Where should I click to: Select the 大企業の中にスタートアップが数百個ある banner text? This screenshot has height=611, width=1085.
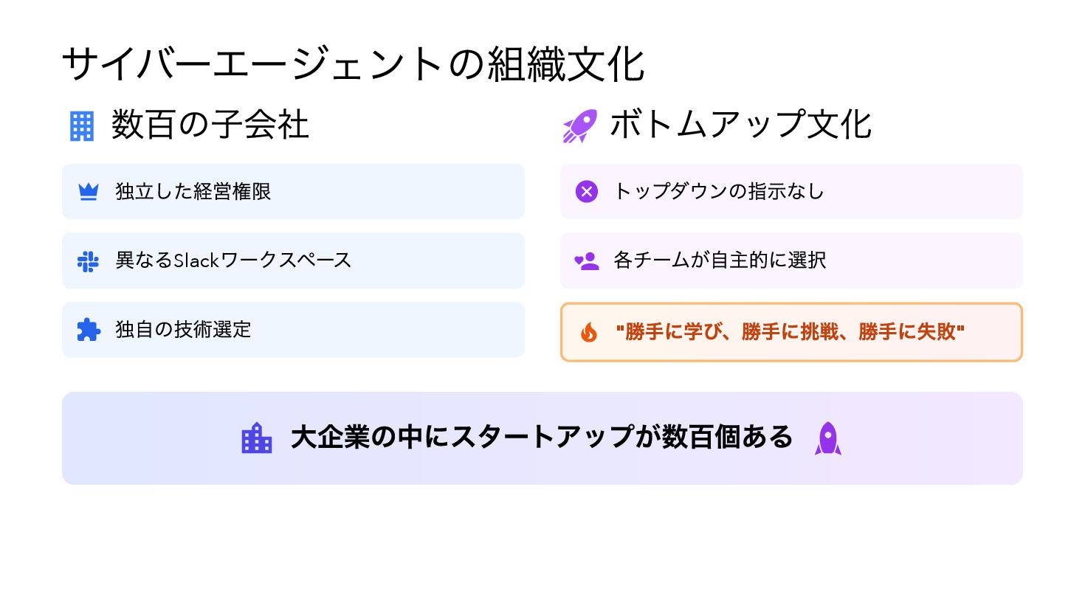click(542, 438)
